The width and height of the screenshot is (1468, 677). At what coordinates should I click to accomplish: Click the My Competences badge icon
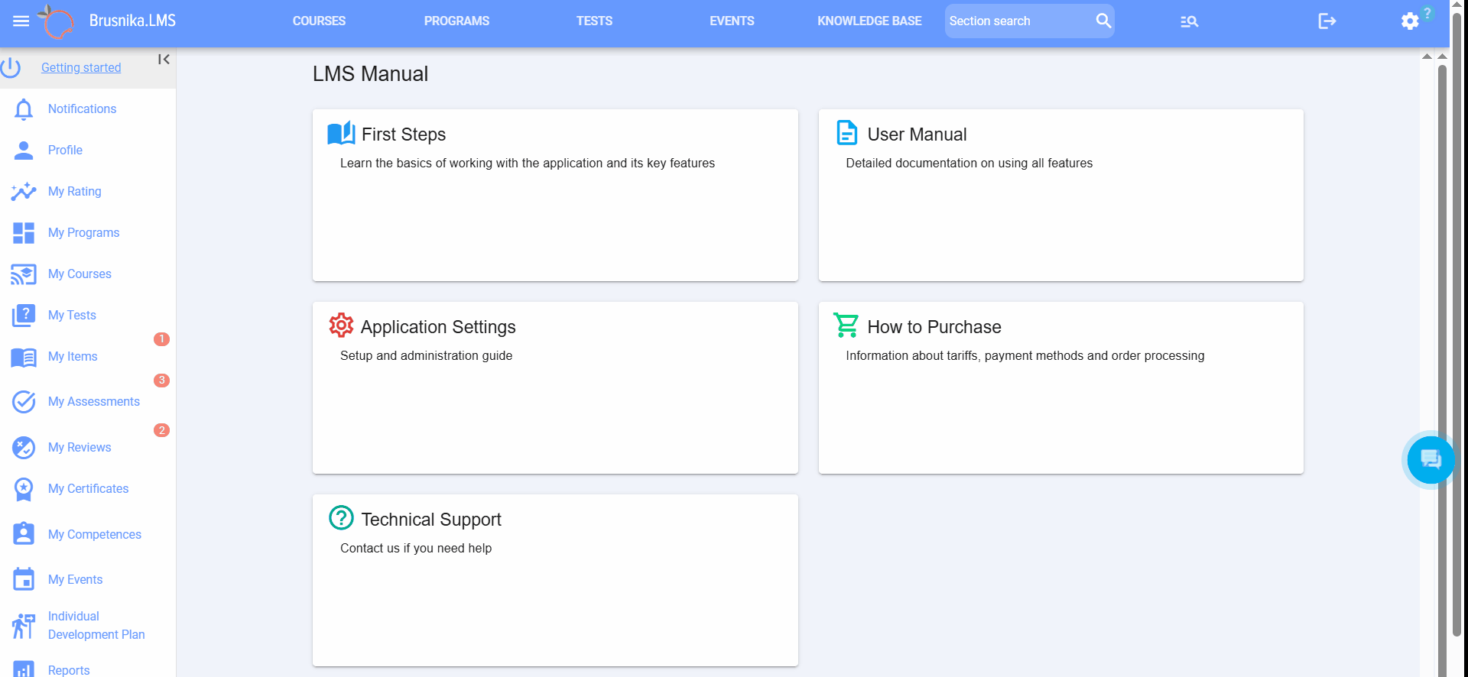coord(24,534)
